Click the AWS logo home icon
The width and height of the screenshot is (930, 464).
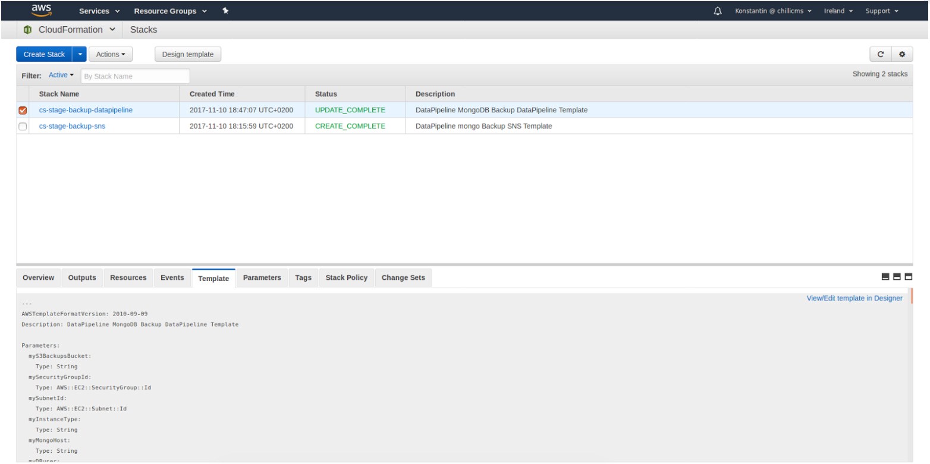click(41, 10)
